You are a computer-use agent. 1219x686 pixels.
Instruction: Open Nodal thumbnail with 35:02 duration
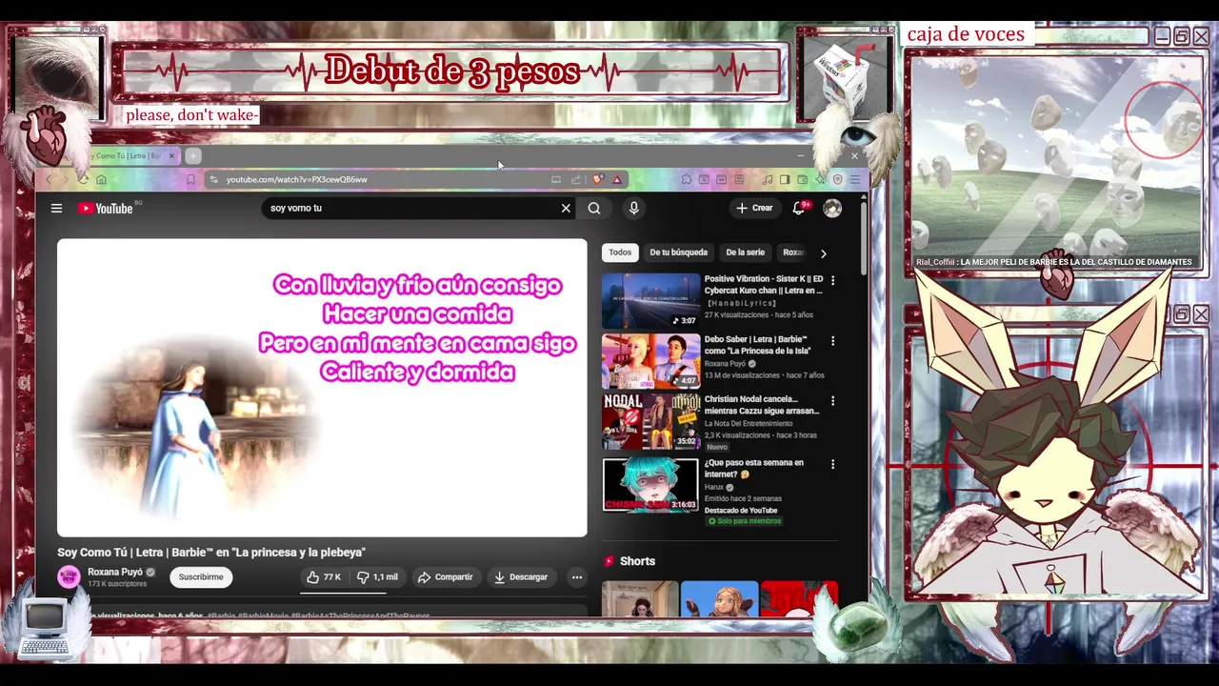[x=650, y=421]
